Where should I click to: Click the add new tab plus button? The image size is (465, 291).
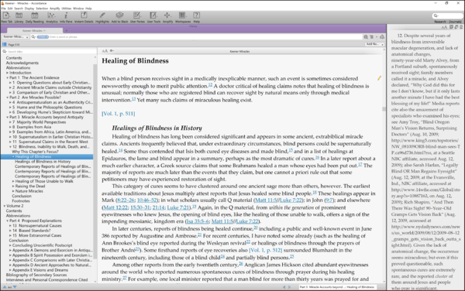pyautogui.click(x=67, y=30)
